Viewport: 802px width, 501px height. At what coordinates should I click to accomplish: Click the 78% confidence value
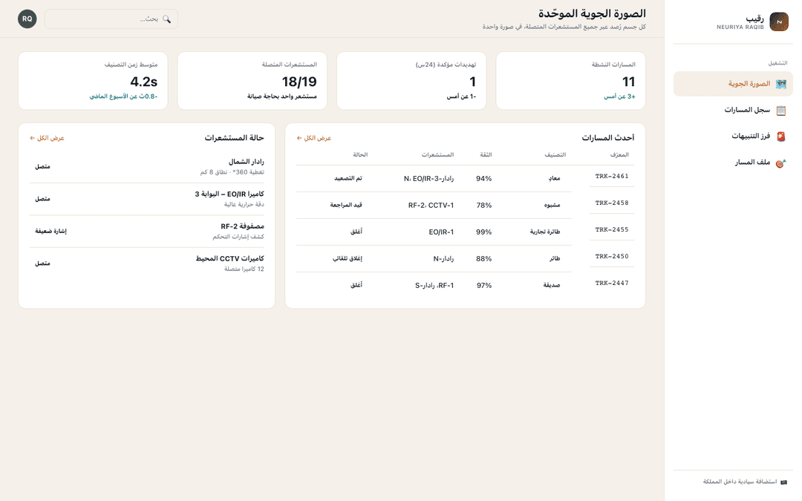pyautogui.click(x=484, y=205)
